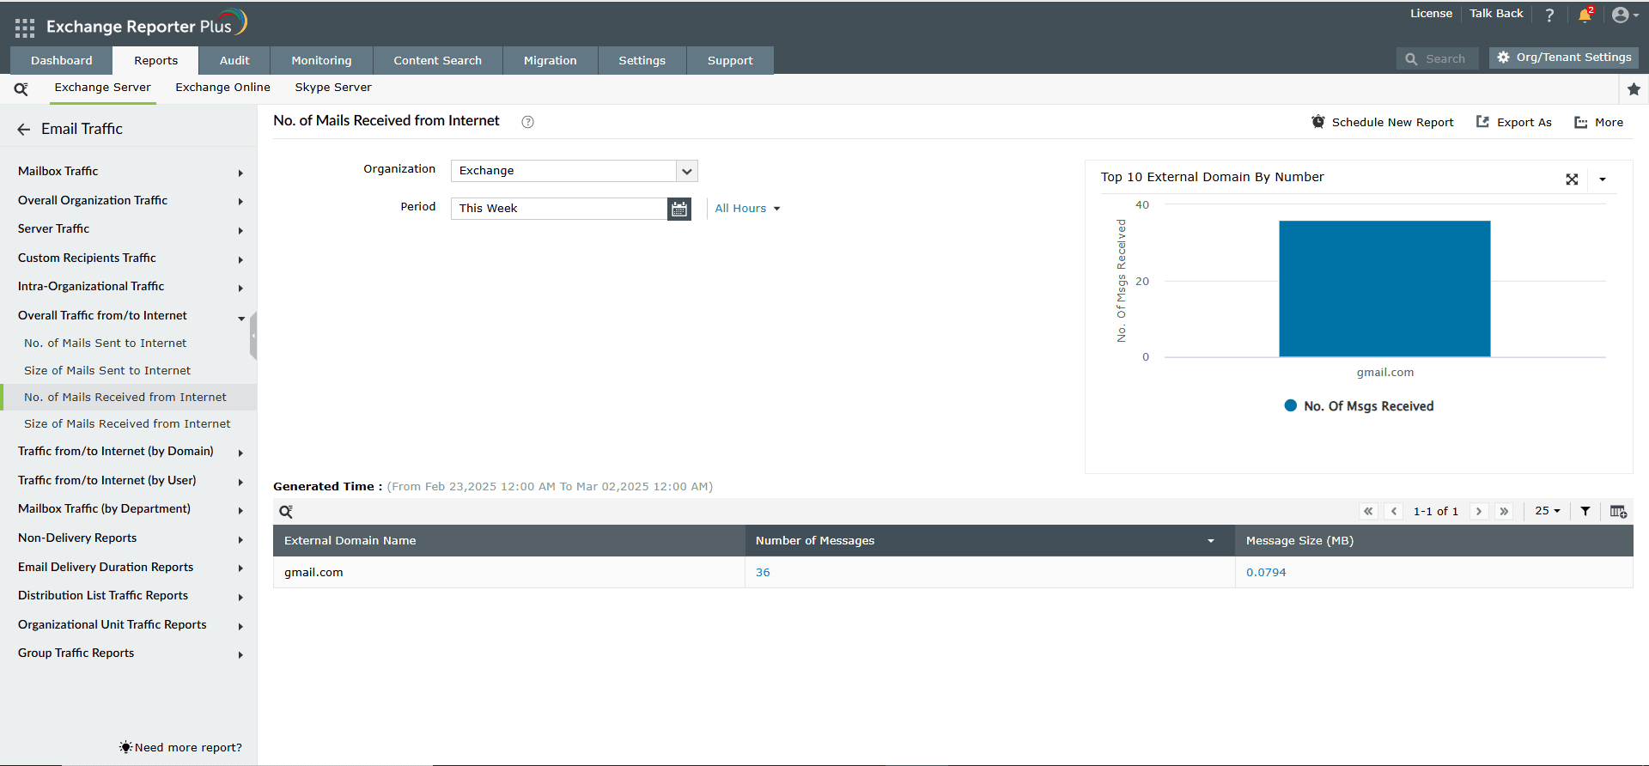Click the 36 messages count link
The height and width of the screenshot is (766, 1649).
[x=763, y=573]
